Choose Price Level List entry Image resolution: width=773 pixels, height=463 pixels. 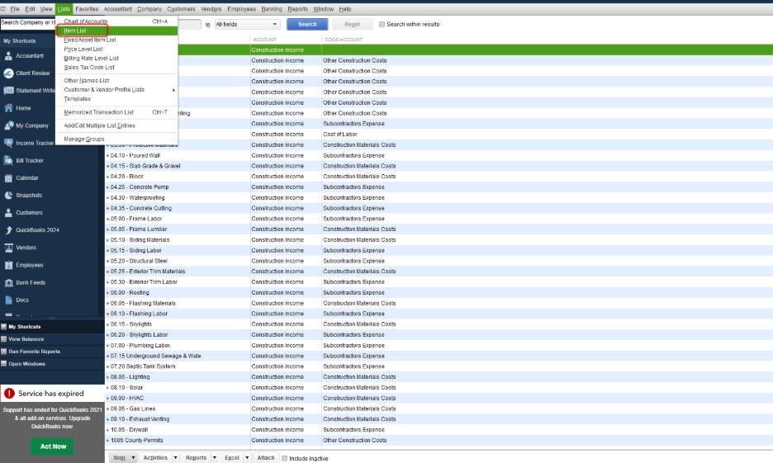coord(116,50)
